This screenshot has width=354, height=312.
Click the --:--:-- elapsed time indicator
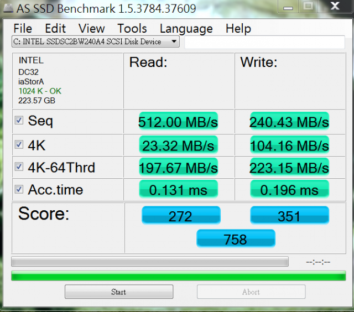tap(318, 262)
